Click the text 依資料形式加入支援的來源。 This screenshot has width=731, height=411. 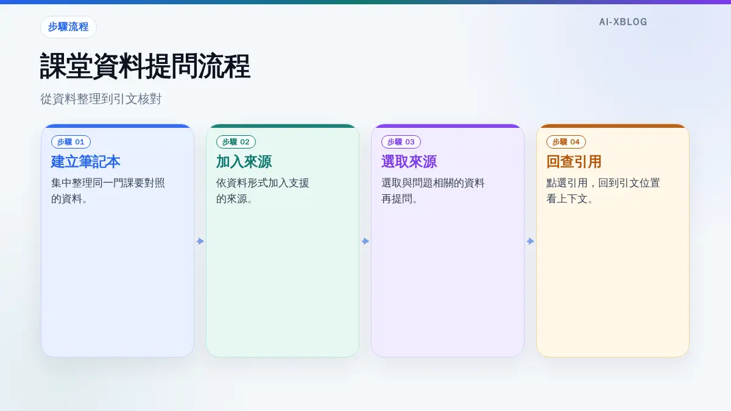click(263, 191)
